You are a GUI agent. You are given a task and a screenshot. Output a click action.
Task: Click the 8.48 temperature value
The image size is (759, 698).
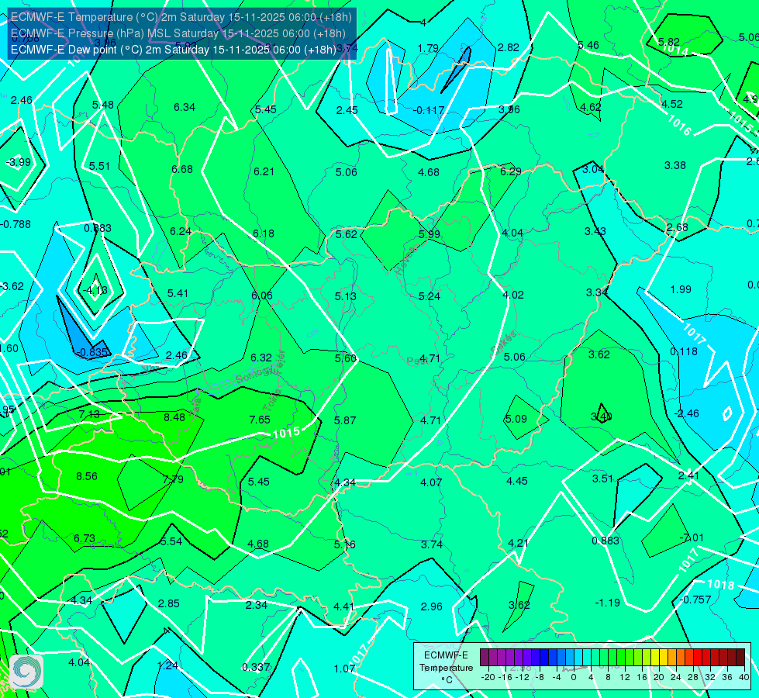pos(174,417)
